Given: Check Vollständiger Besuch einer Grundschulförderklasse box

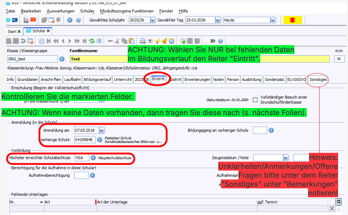Looking at the screenshot, I should click(255, 100).
